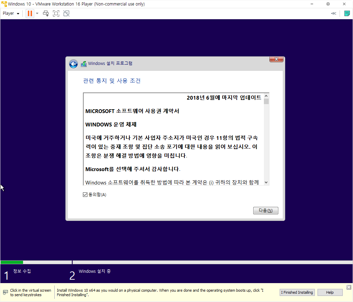Viewport: 353px width, 302px height.
Task: Click 2018년 6월에 마지막 업데이트 text
Action: click(x=224, y=98)
